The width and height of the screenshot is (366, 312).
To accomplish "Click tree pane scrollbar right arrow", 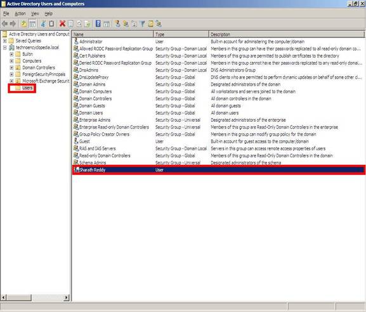I will [67, 297].
